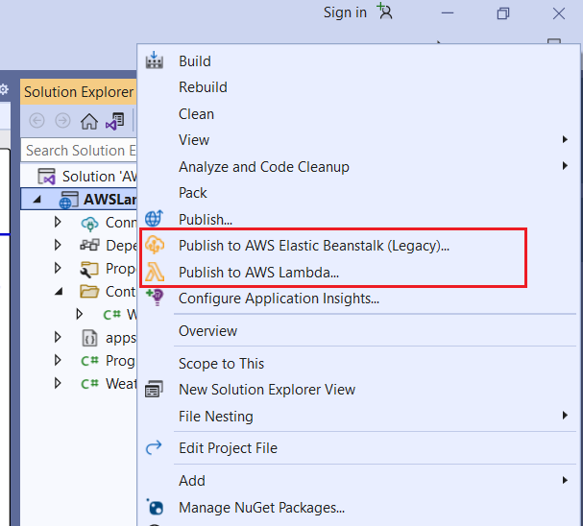This screenshot has width=583, height=526.
Task: Expand the Connected Services node
Action: click(58, 222)
